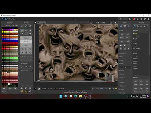Open a project with the folder icon in the top bar
The image size is (151, 113).
[x=130, y=19]
